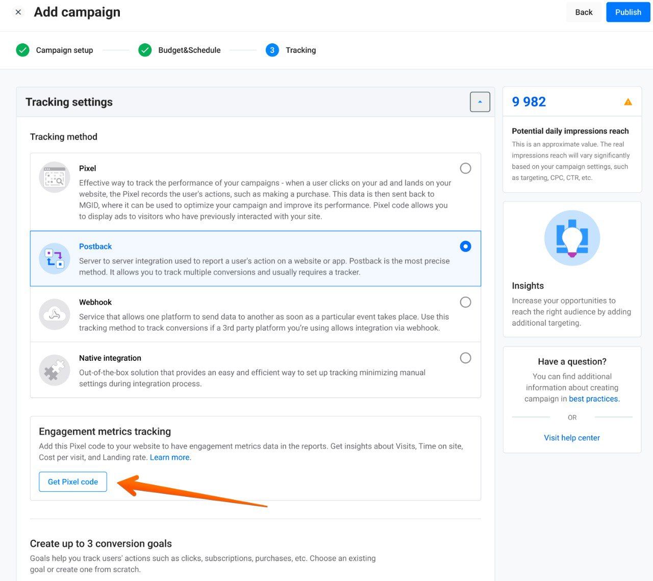Close the Add campaign dialog
Screen dimensions: 653x581
coord(18,12)
